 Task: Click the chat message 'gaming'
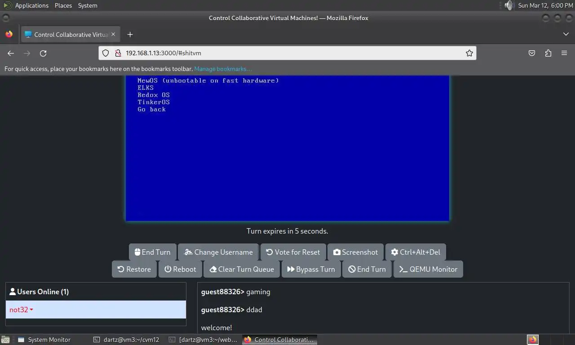258,292
